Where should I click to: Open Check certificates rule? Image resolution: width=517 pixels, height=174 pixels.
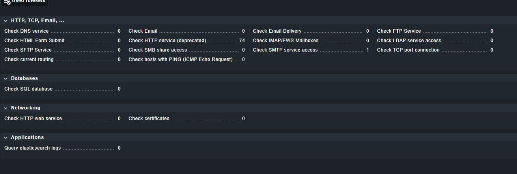point(149,118)
